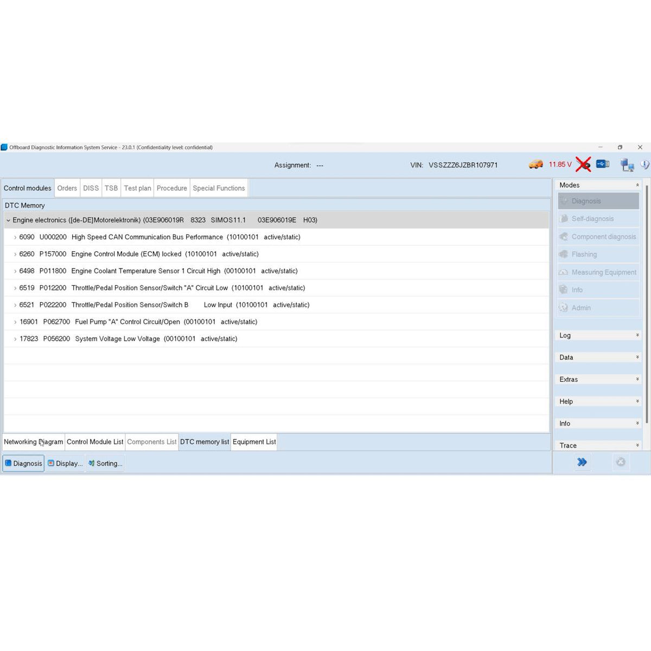Image resolution: width=651 pixels, height=651 pixels.
Task: Open the Test plan tab
Action: (137, 188)
